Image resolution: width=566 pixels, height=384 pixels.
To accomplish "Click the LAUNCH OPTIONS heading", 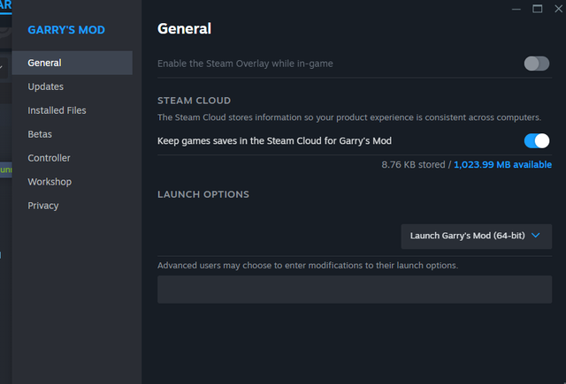I will (203, 194).
